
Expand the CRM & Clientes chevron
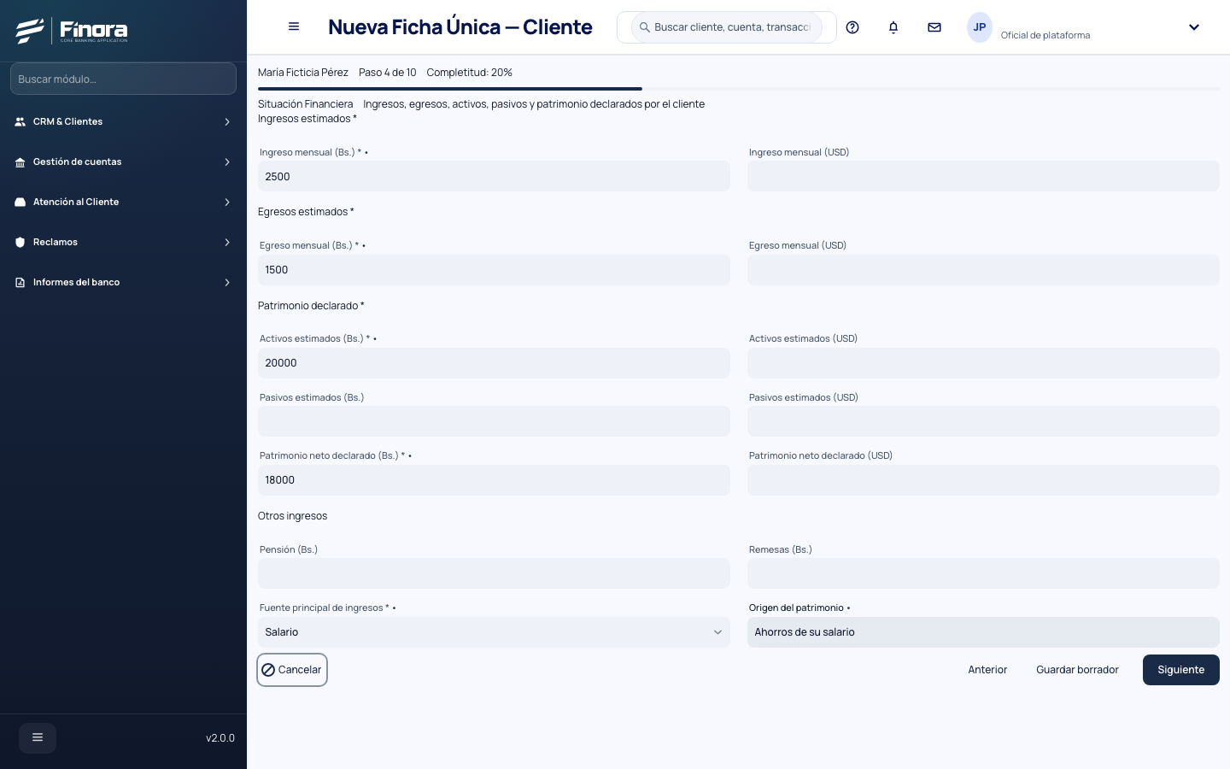(227, 122)
